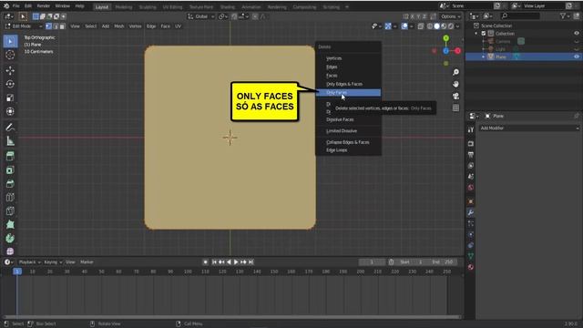Activate the Bevel tool
This screenshot has width=583, height=328.
click(x=10, y=184)
